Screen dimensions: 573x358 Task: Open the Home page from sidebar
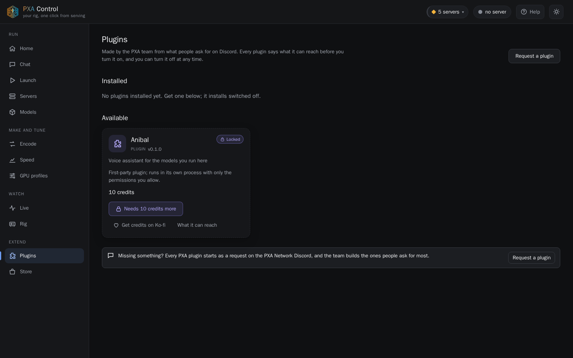(44, 49)
